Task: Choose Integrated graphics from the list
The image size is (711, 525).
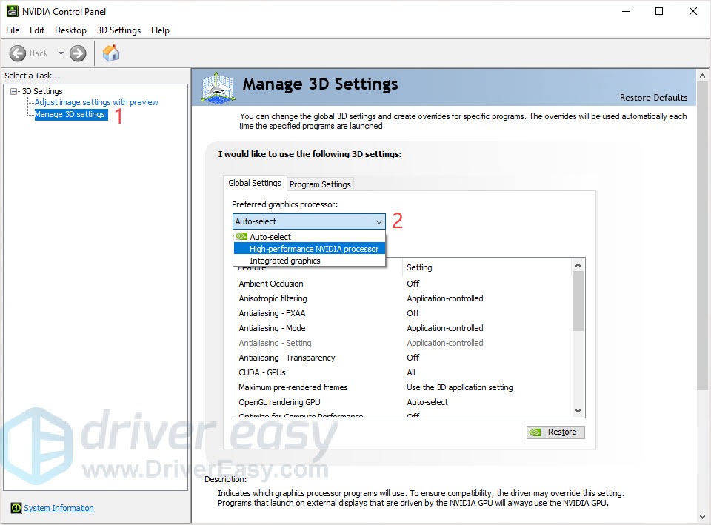Action: [284, 261]
